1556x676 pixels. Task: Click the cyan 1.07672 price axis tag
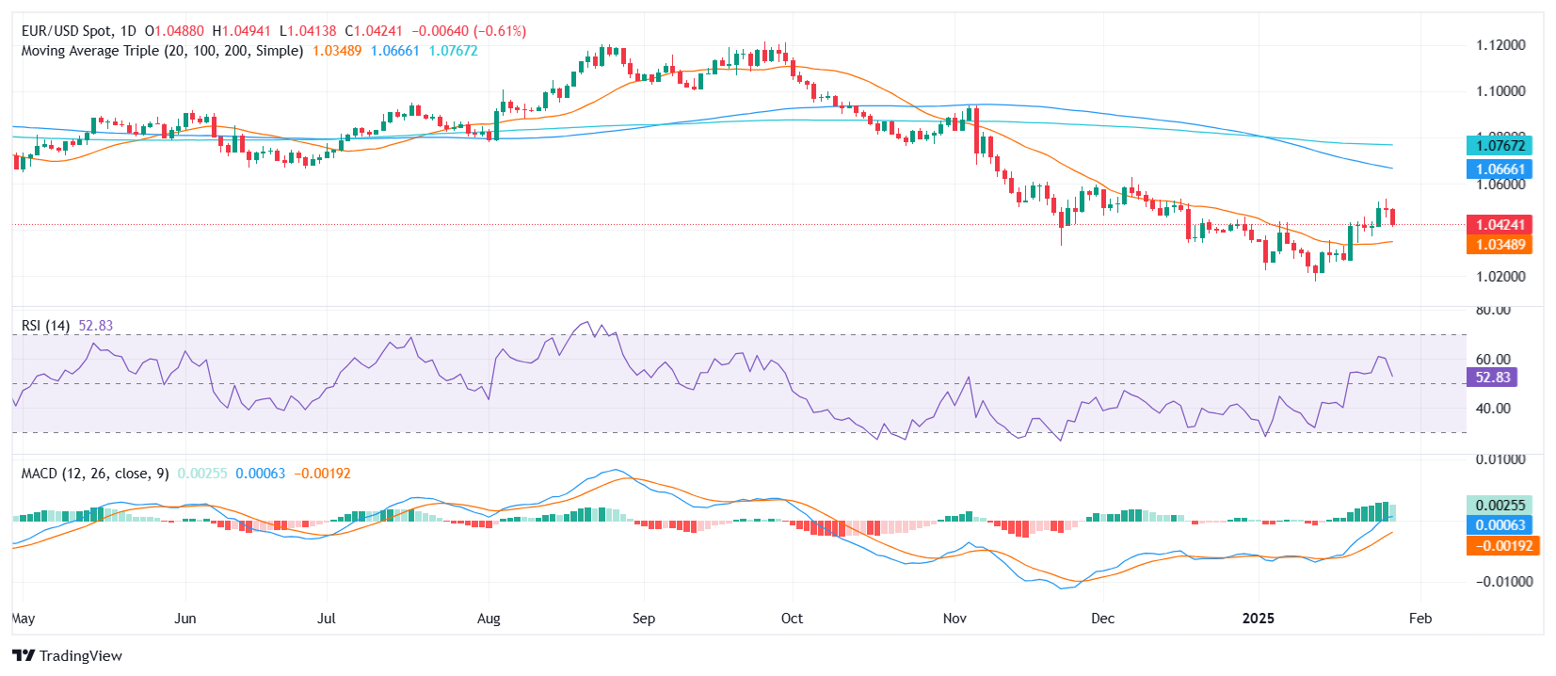pos(1500,145)
